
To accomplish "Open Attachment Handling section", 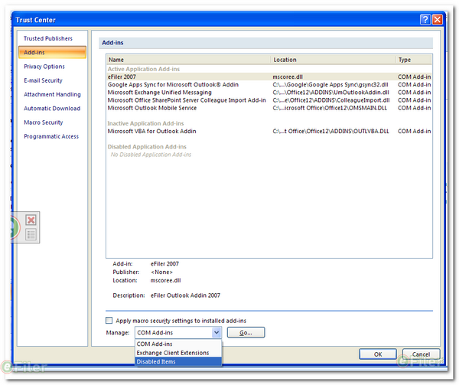I will pos(52,94).
